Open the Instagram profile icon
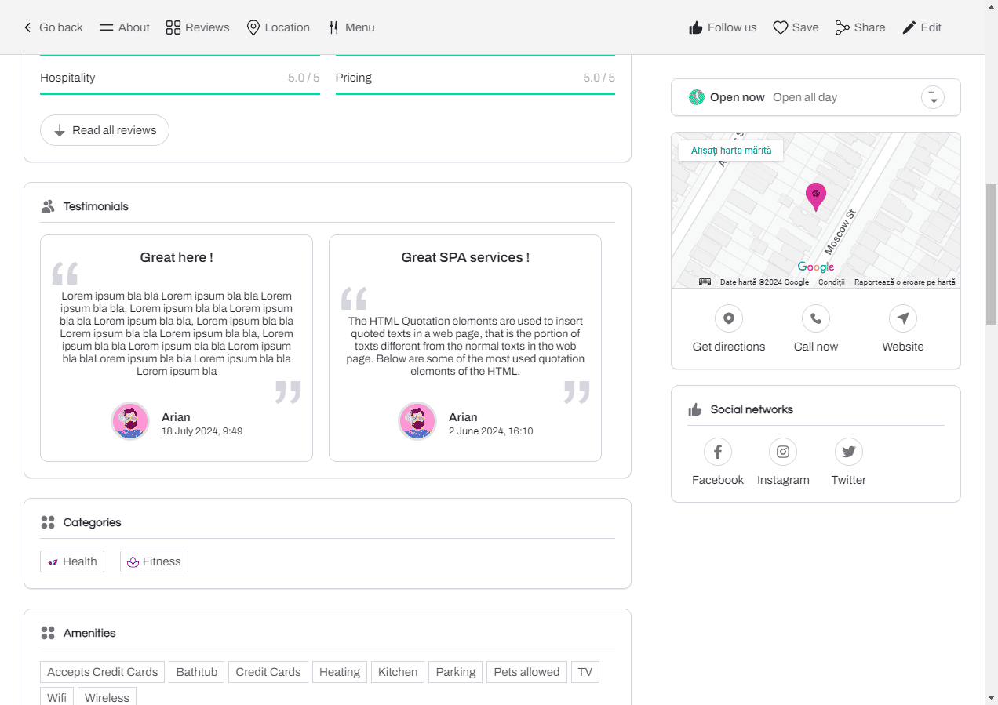Viewport: 998px width, 705px height. pos(782,452)
